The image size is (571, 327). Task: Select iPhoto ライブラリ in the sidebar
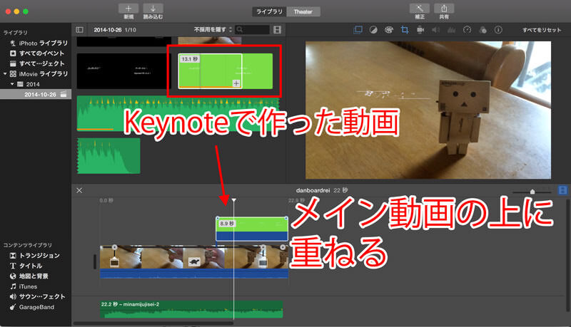(39, 43)
